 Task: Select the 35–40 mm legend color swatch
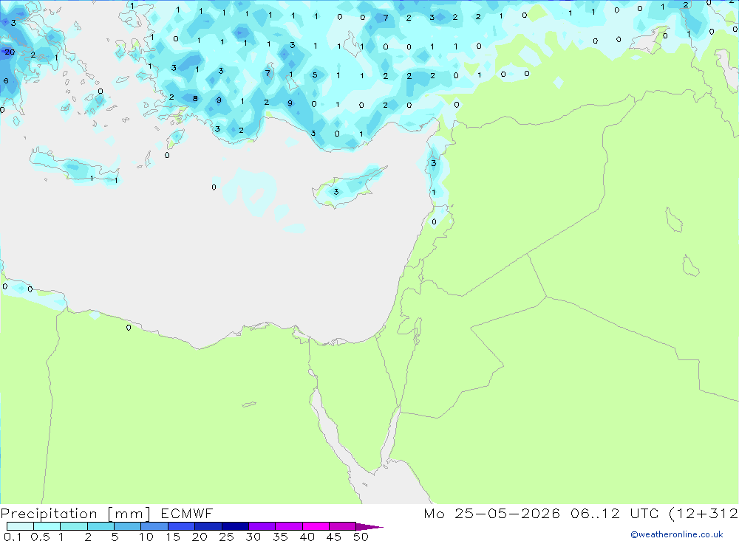(x=289, y=526)
